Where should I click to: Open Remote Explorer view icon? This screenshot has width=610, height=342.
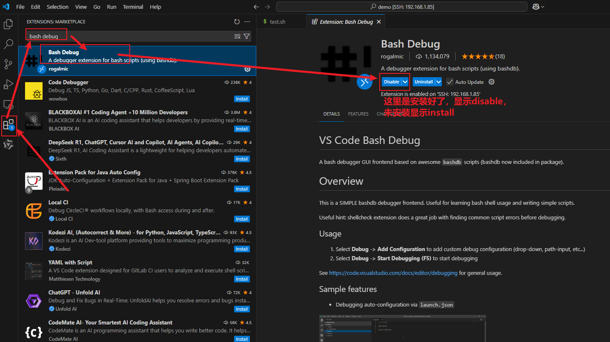[x=8, y=104]
